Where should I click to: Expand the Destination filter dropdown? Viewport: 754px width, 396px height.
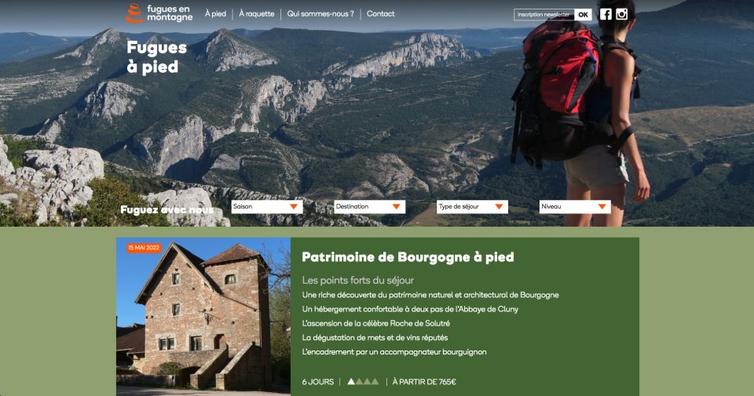[370, 206]
